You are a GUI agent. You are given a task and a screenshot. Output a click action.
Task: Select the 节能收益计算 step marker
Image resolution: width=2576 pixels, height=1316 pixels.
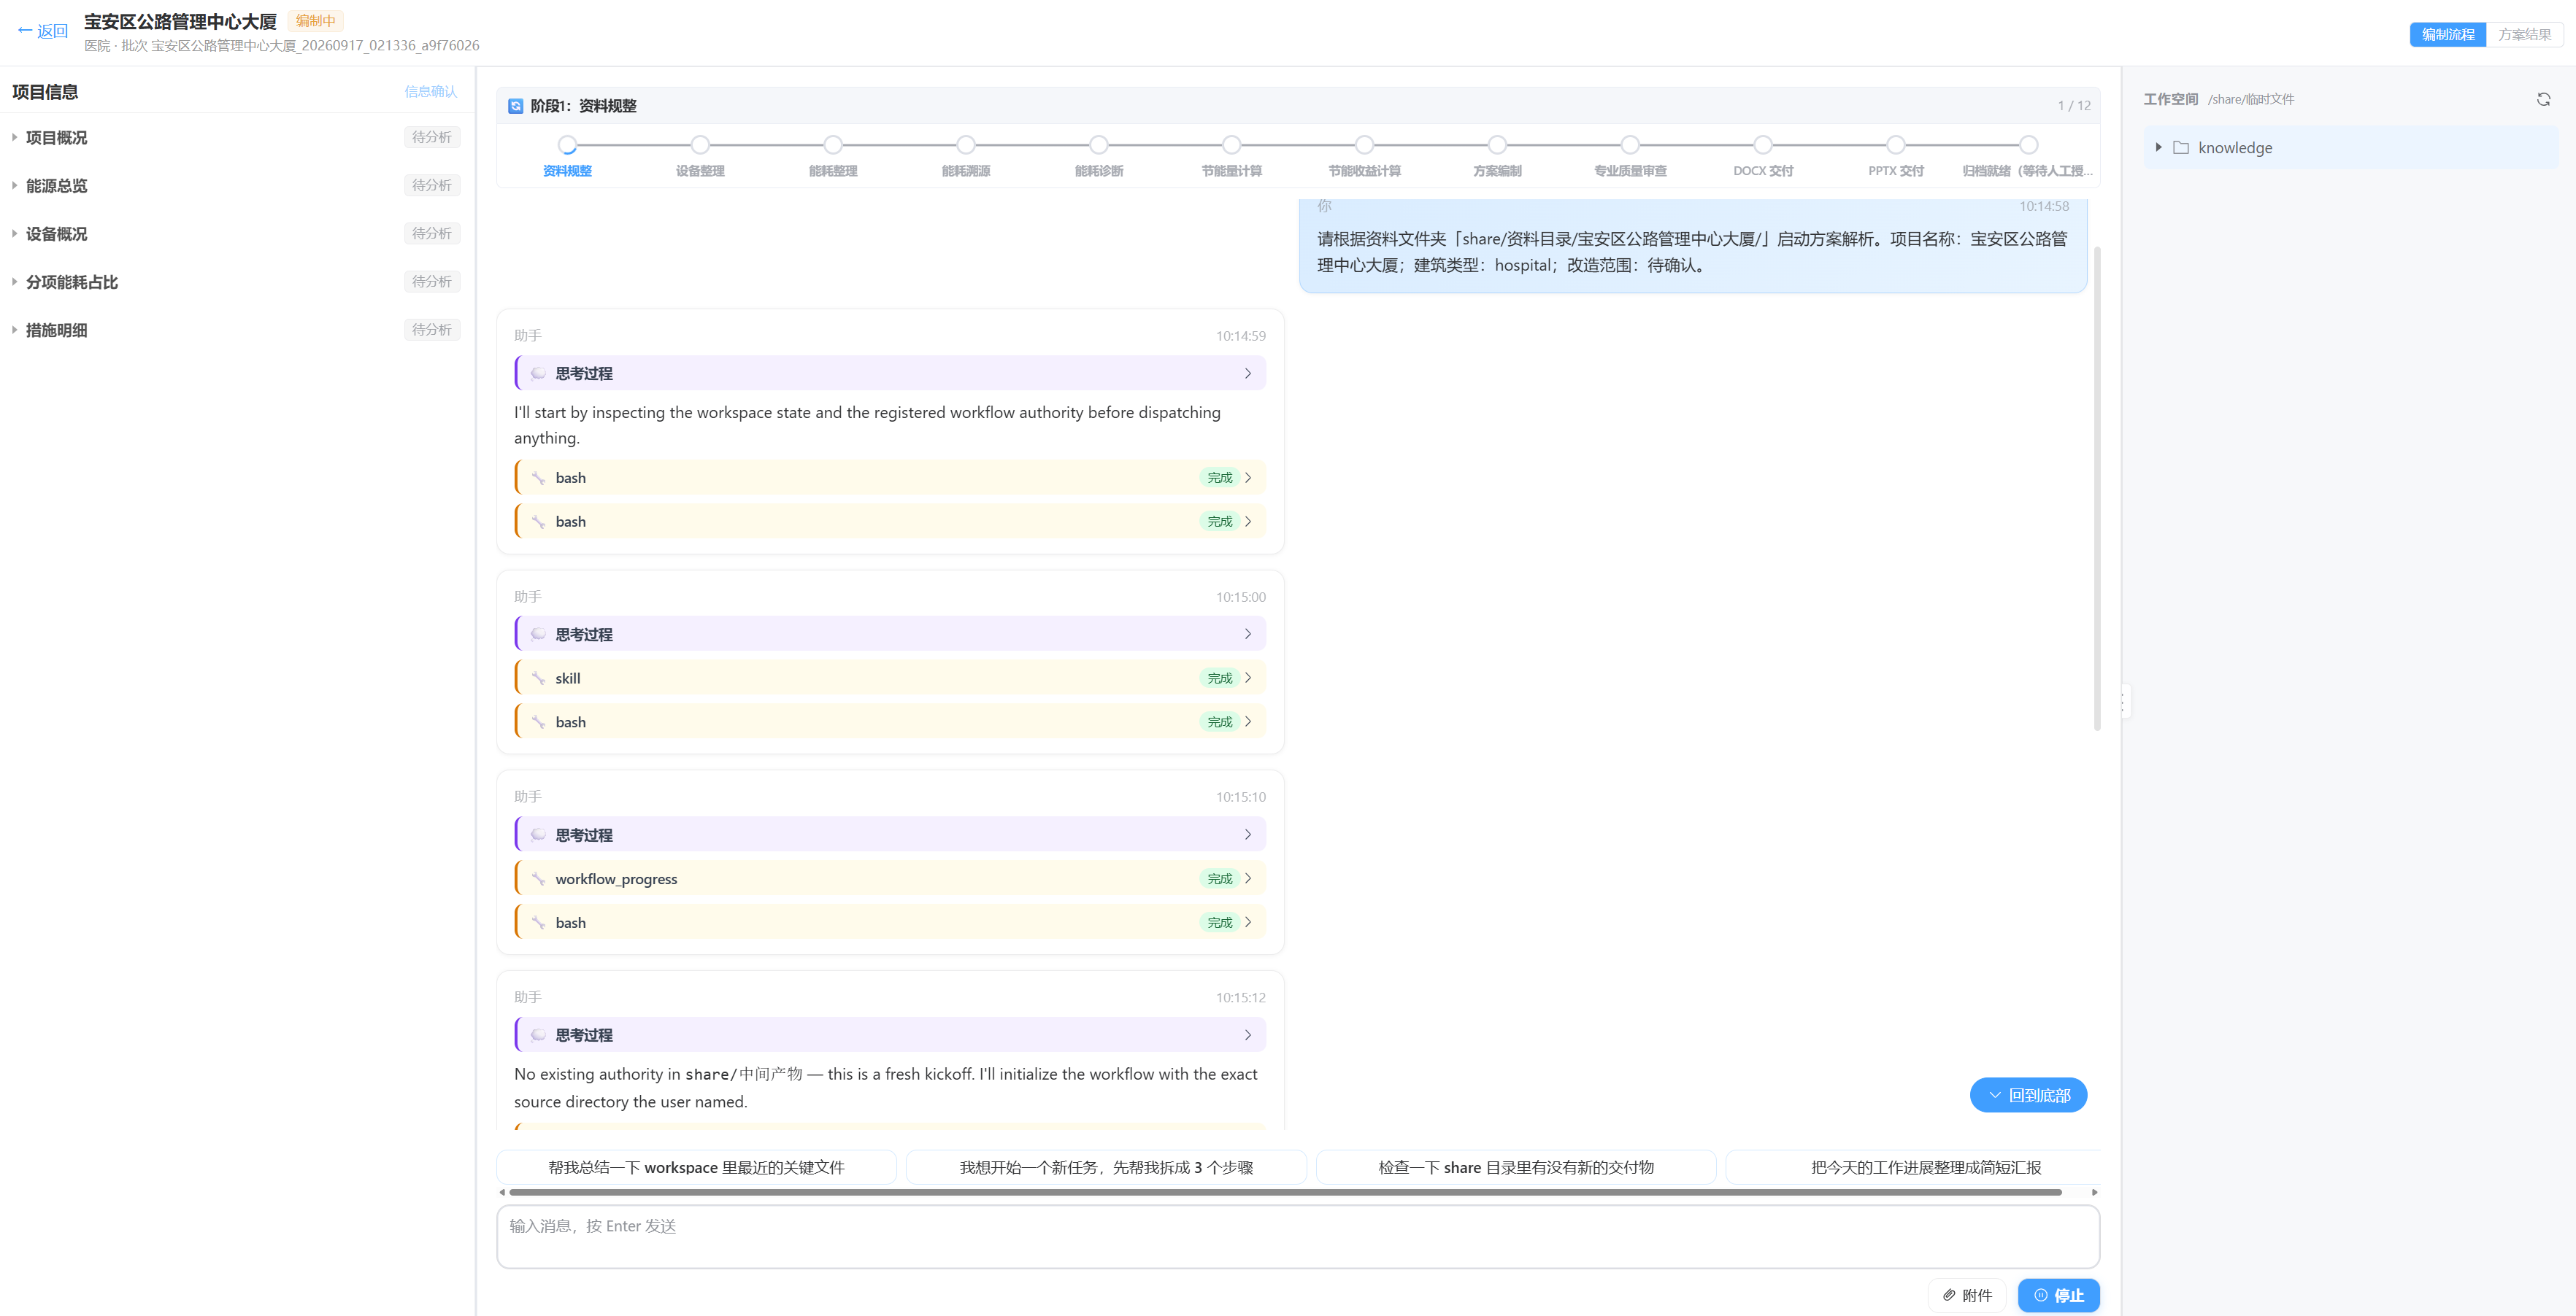coord(1365,145)
